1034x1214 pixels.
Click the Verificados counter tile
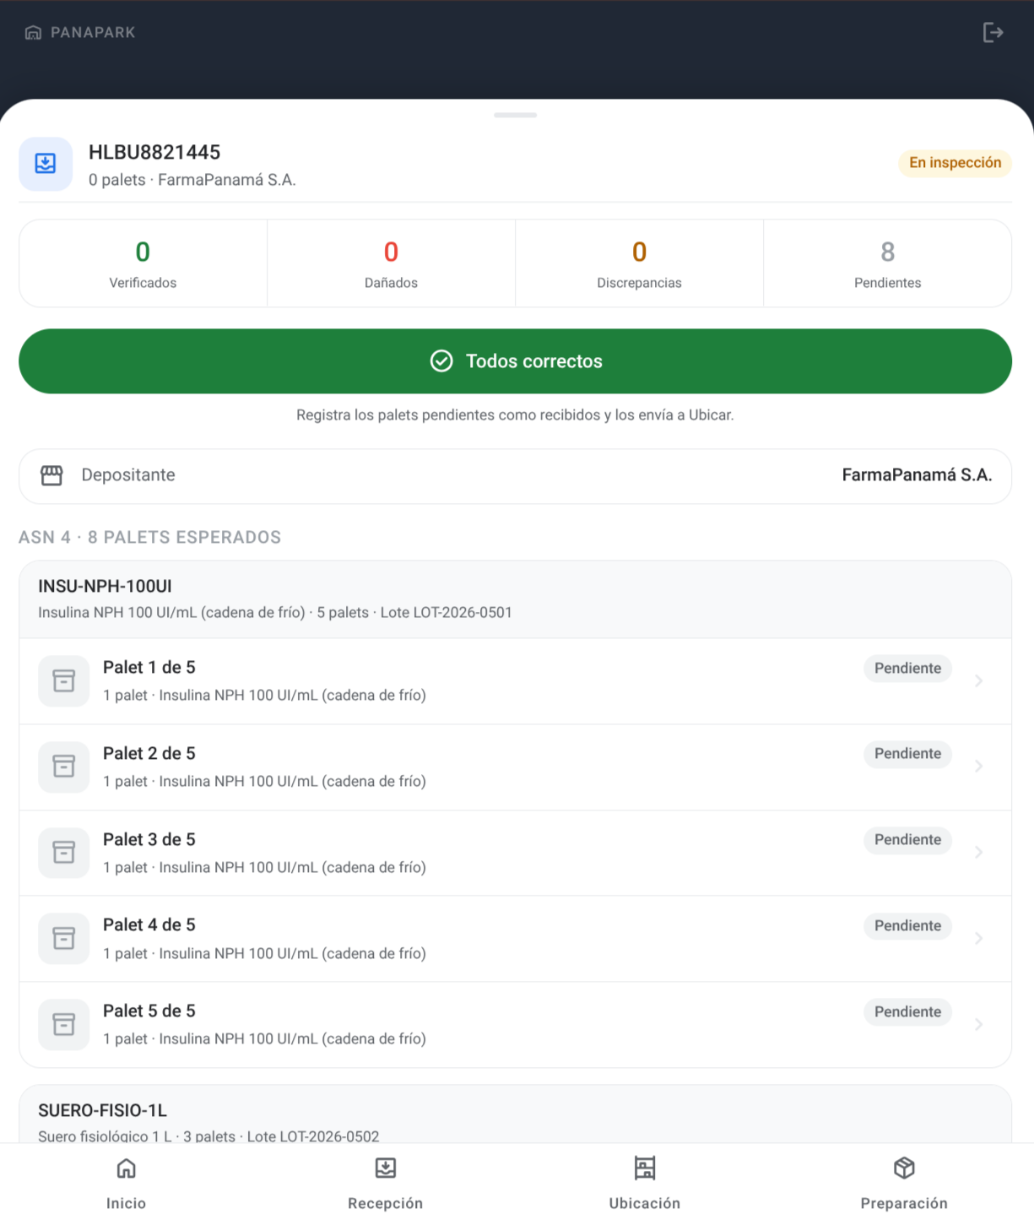coord(143,263)
